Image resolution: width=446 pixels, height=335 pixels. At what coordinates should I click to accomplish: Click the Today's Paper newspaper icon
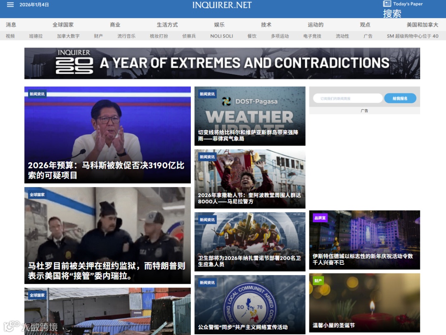pos(387,4)
